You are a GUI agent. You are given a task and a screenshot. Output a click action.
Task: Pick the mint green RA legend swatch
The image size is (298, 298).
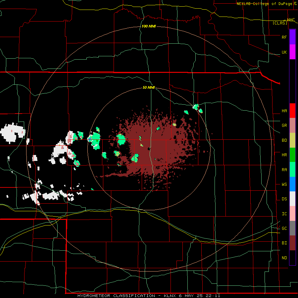[292, 170]
